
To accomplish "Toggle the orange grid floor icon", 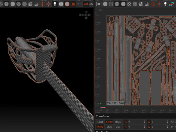I will pos(73,4).
